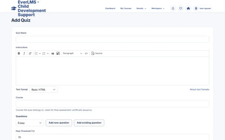Image resolution: width=225 pixels, height=140 pixels.
Task: Click the Pass Threshold field showing 70
Action: click(x=113, y=137)
